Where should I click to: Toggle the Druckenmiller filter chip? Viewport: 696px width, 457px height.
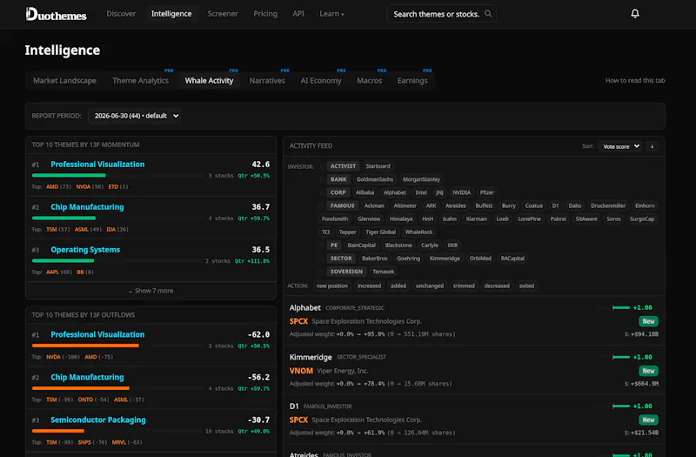point(607,205)
